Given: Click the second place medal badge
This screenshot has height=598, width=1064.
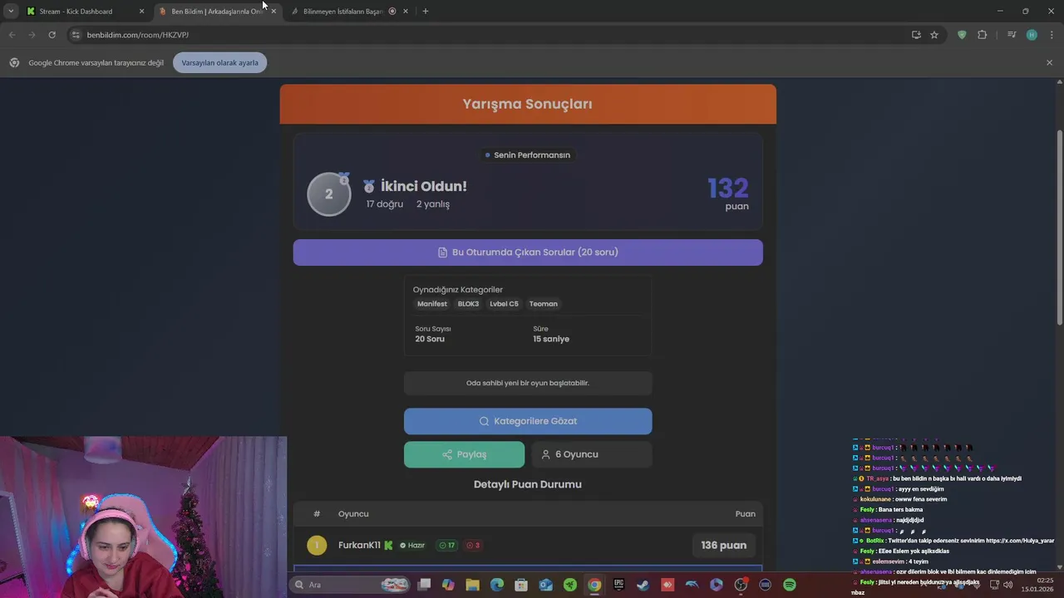Looking at the screenshot, I should [329, 194].
